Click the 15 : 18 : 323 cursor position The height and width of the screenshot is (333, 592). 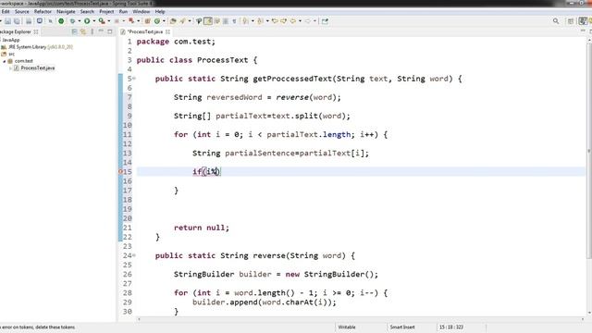tap(451, 327)
